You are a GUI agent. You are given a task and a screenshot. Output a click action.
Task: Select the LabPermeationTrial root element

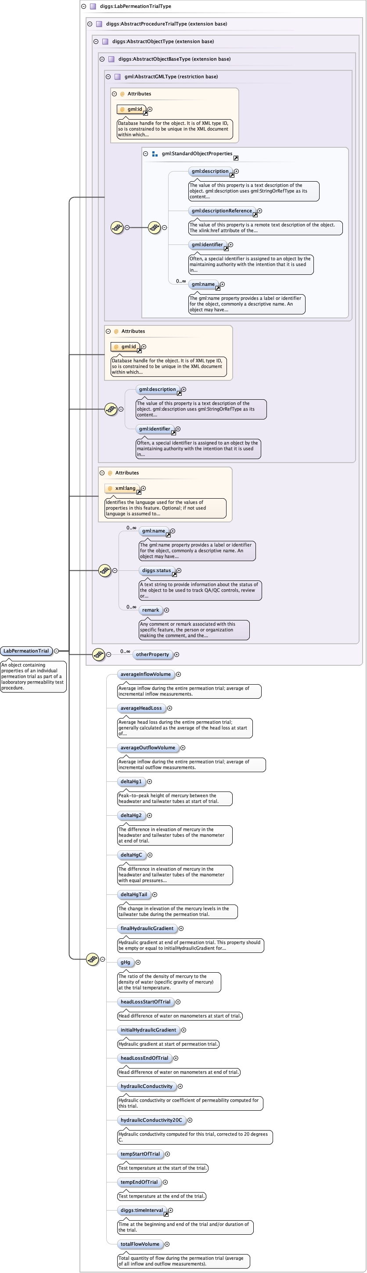coord(26,651)
